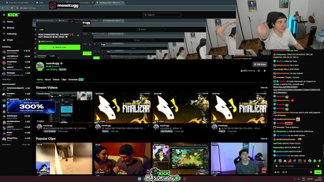324x182 pixels.
Task: Open the 10:22:09 stream video thumbnail
Action: (181, 107)
